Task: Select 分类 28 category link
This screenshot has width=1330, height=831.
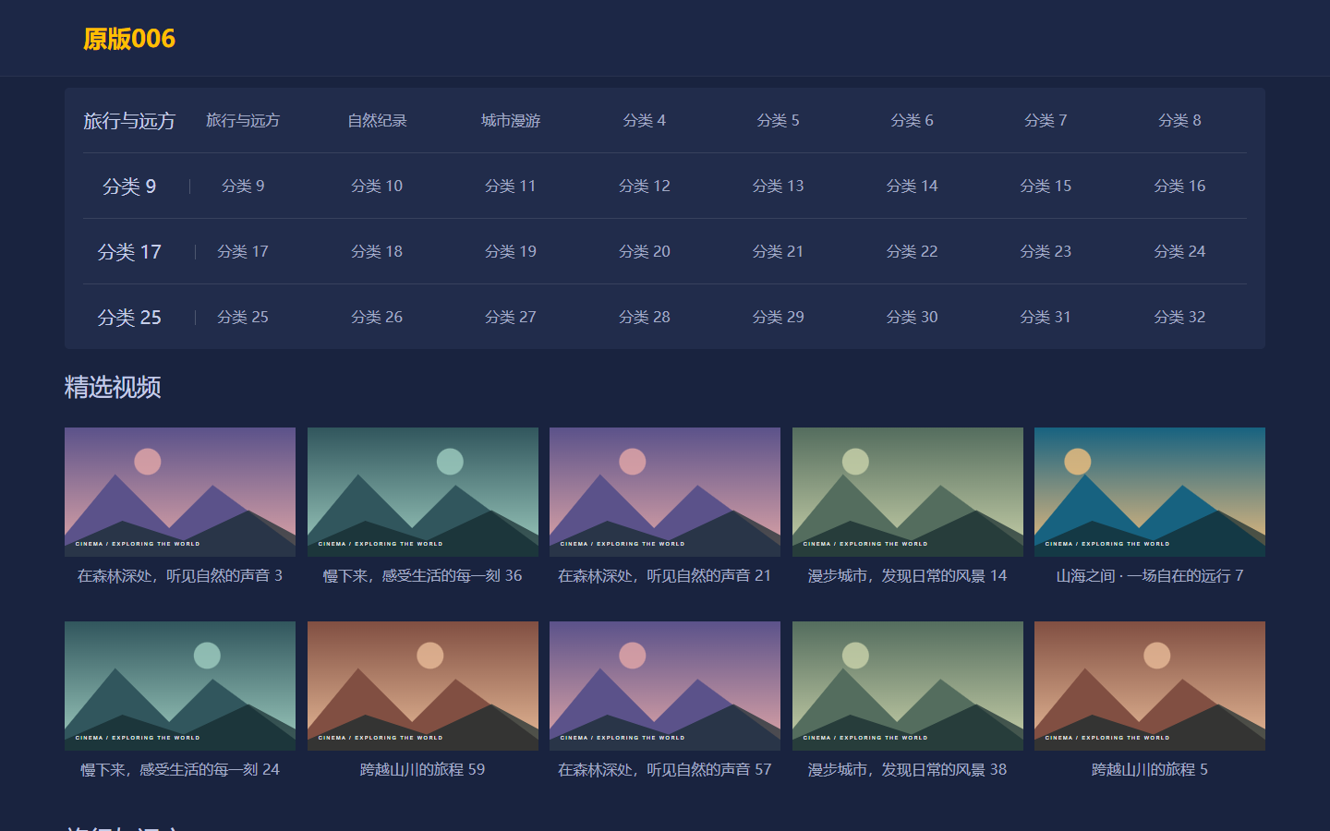Action: (645, 318)
